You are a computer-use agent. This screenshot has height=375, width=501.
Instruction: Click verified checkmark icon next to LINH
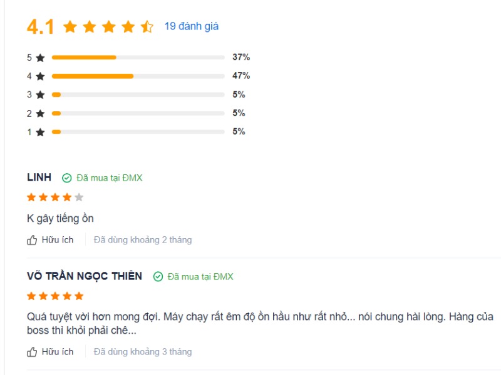[67, 178]
